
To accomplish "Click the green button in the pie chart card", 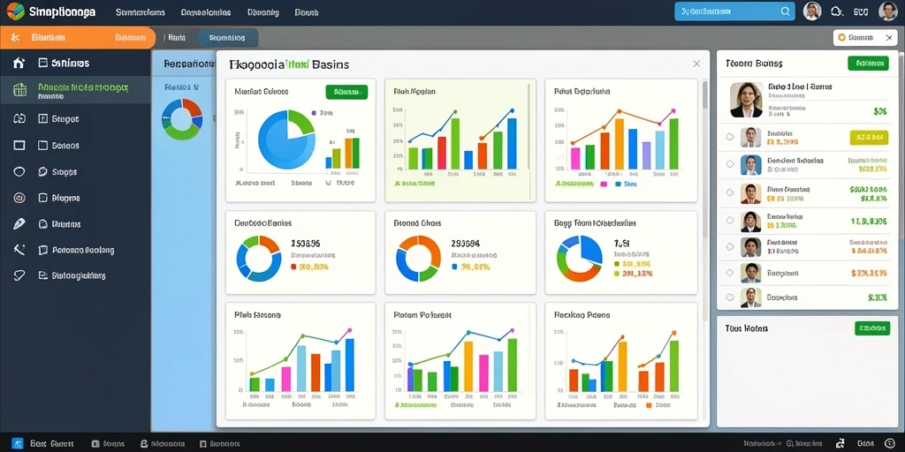I will [346, 92].
